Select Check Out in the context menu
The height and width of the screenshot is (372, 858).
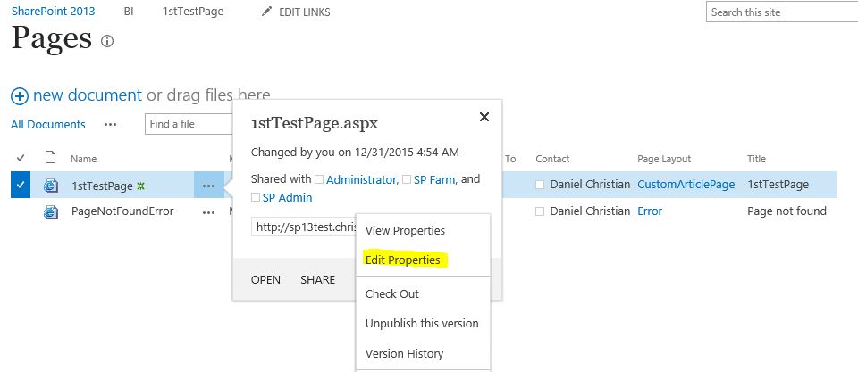tap(392, 293)
